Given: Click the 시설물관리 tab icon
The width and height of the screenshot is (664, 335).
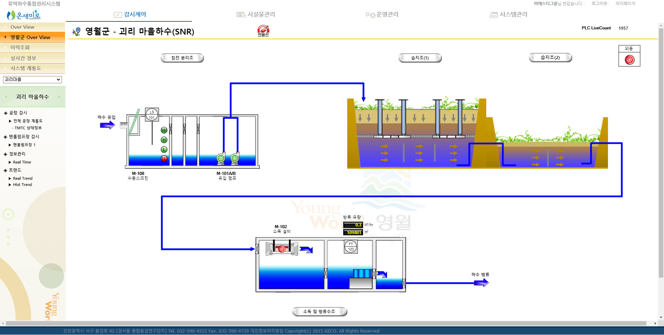Looking at the screenshot, I should pyautogui.click(x=241, y=15).
